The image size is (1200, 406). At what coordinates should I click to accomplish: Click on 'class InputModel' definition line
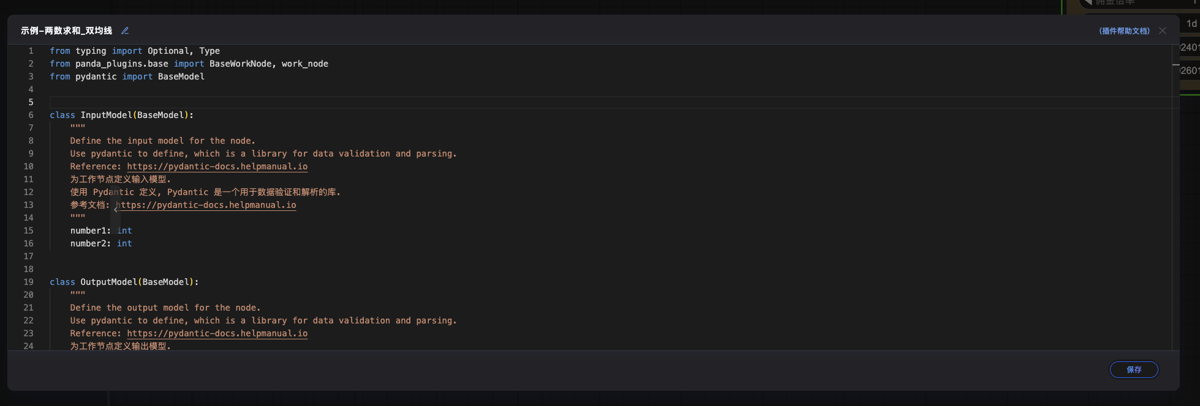(x=121, y=115)
